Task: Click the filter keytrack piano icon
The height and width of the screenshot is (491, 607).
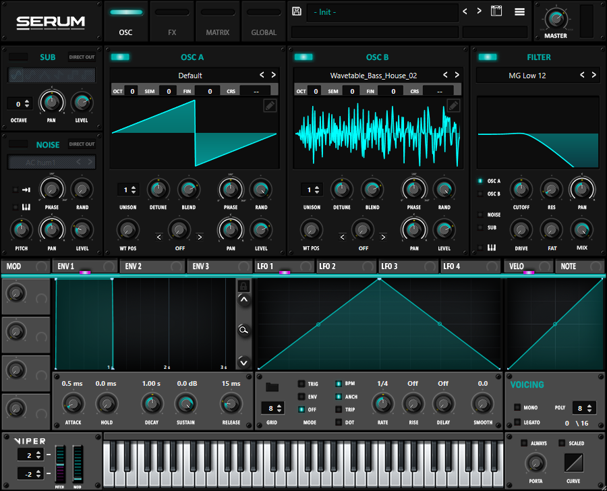Action: (491, 248)
